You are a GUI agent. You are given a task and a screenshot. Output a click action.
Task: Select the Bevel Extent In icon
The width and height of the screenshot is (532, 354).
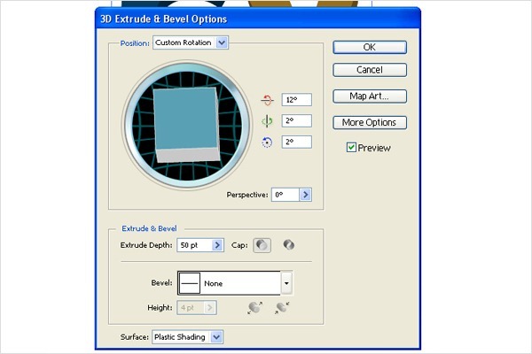click(x=282, y=308)
